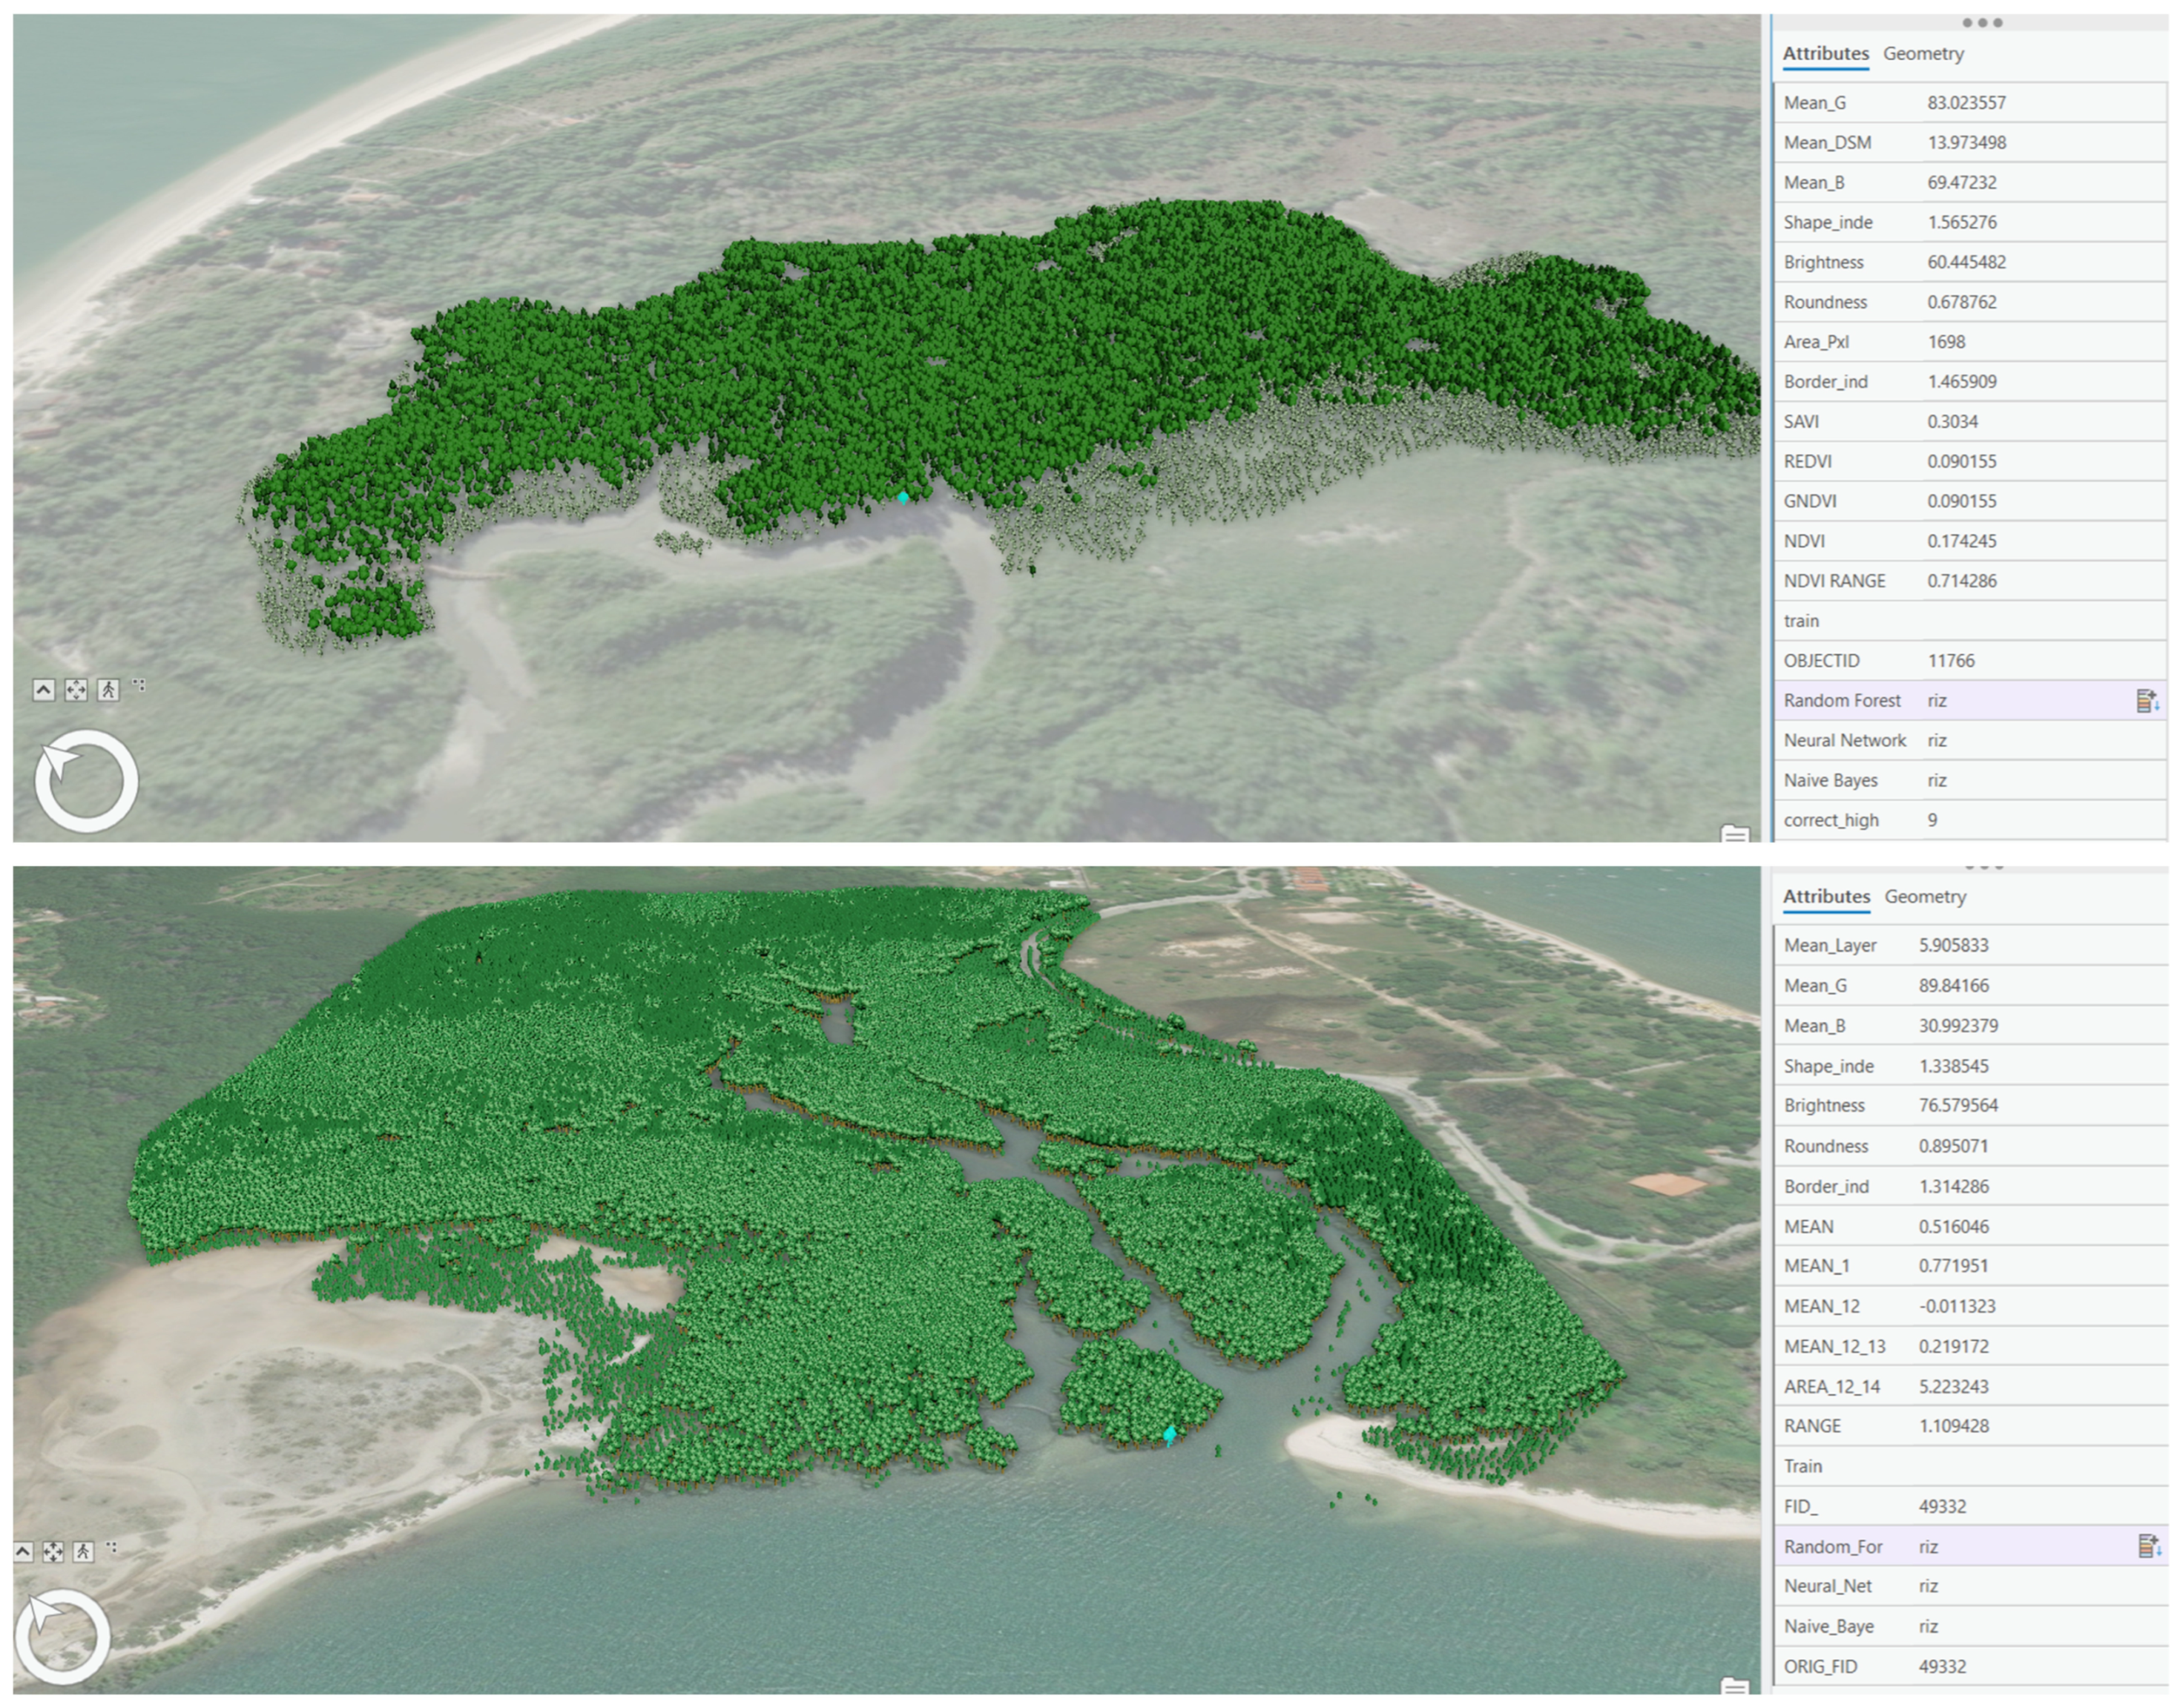Open the navigator options dots in the lower map
The width and height of the screenshot is (2183, 1708).
click(111, 1547)
